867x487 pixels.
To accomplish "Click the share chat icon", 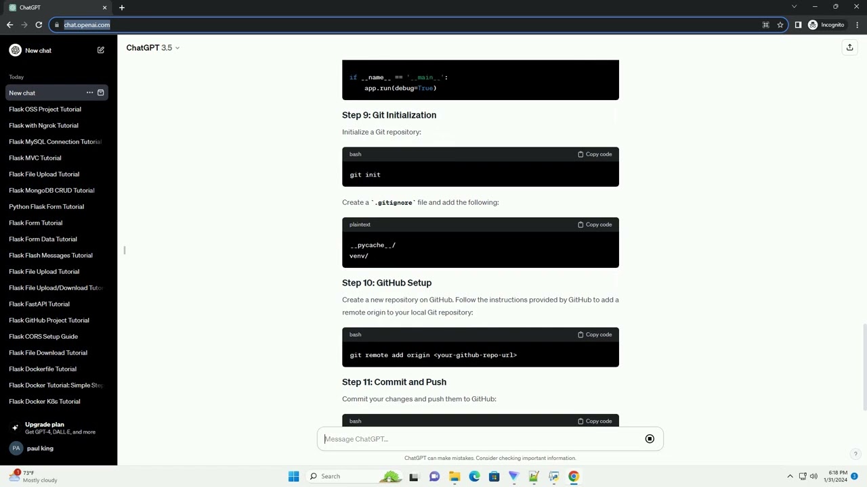I will 849,47.
